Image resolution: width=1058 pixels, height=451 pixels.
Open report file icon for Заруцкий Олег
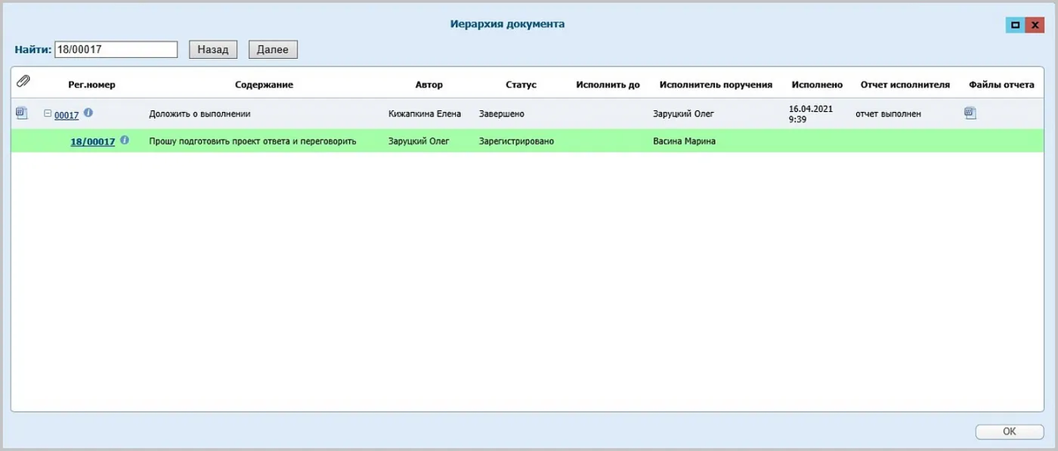[970, 113]
